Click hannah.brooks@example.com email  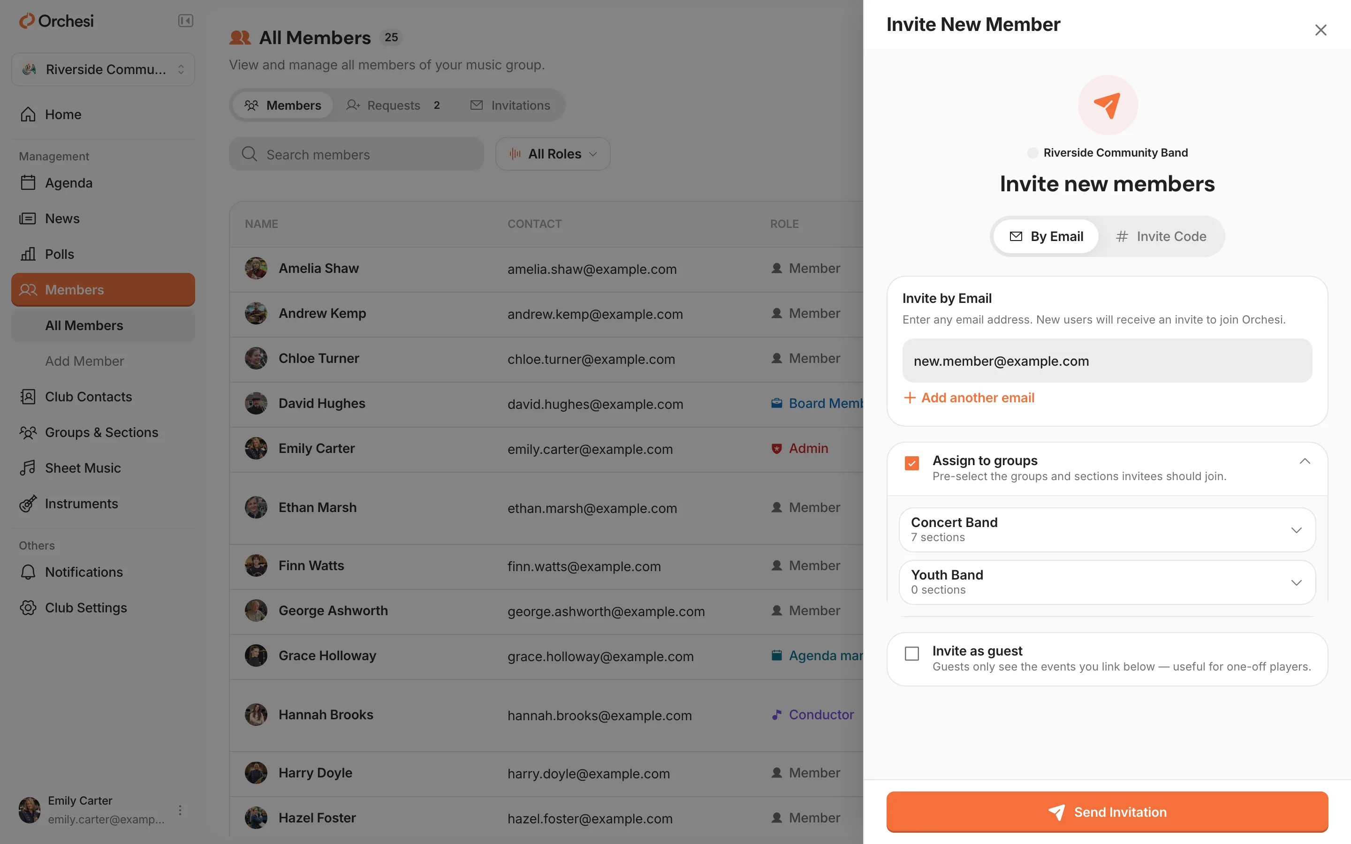600,716
